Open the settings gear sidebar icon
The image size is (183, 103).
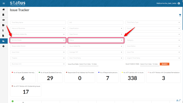pyautogui.click(x=3, y=46)
